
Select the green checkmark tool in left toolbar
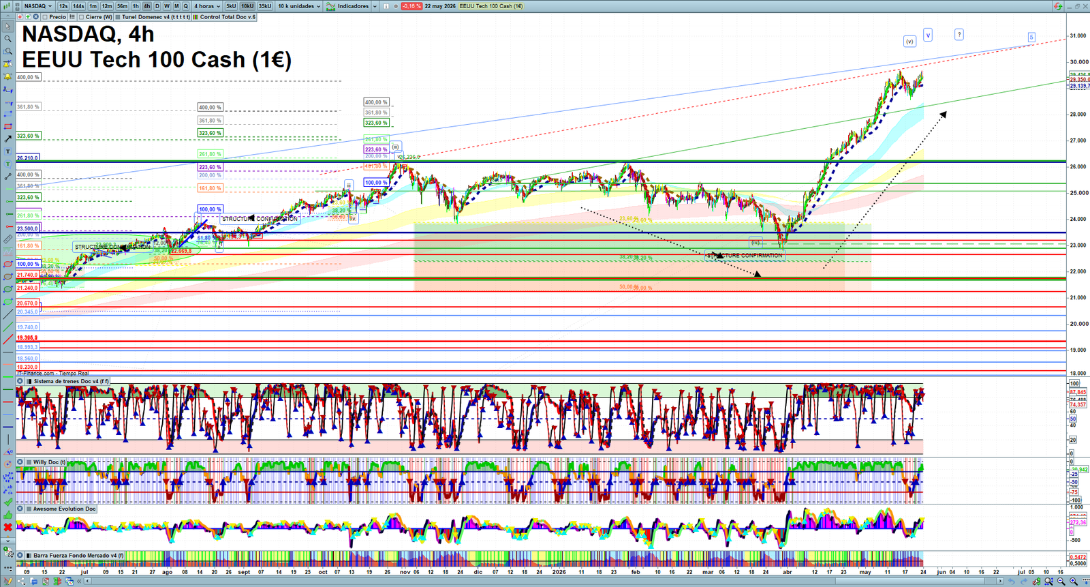pos(7,502)
